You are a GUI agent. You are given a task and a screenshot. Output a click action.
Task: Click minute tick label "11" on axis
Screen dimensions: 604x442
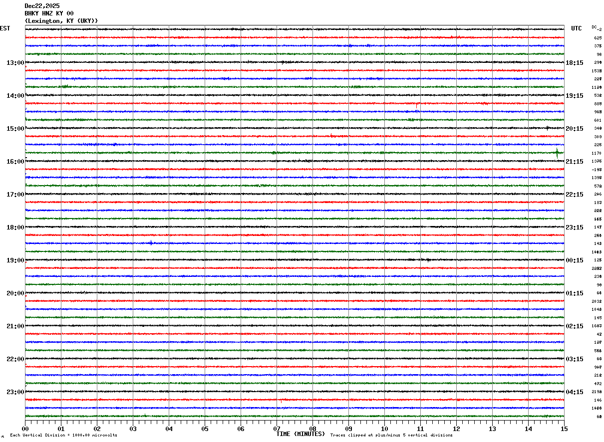[420, 429]
